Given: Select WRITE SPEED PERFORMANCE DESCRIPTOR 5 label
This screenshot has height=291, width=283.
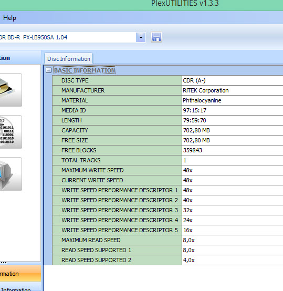Looking at the screenshot, I should [x=120, y=230].
